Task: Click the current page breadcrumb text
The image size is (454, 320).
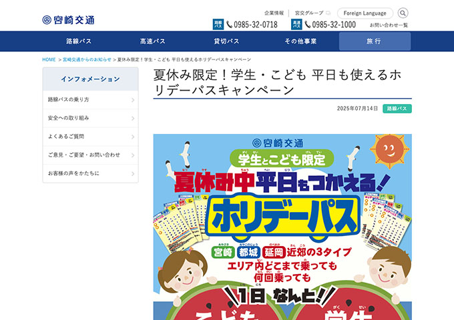Action: (184, 59)
